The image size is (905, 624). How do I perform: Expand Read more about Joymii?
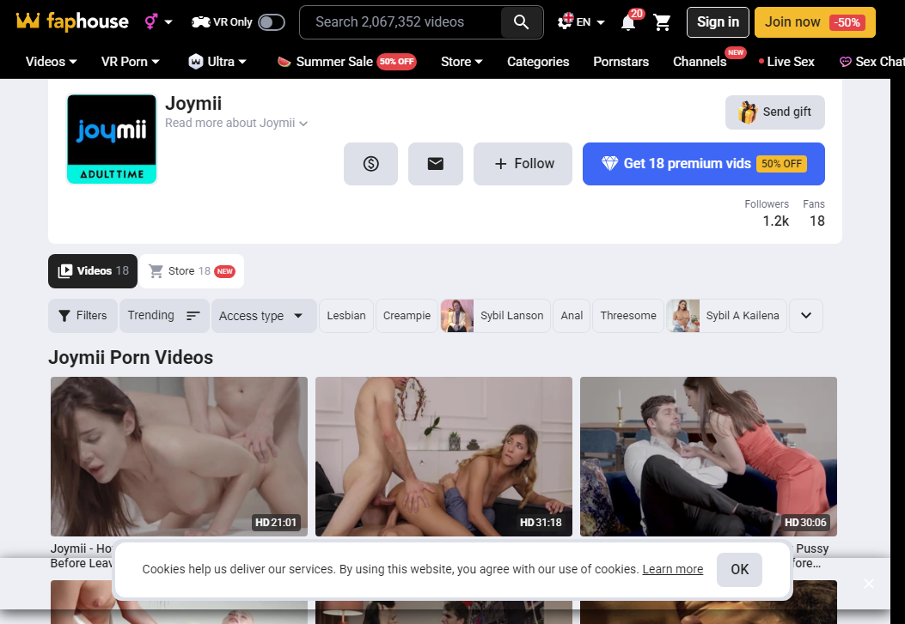(236, 123)
